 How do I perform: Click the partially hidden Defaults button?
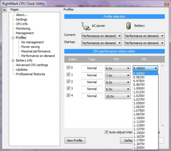(126, 140)
